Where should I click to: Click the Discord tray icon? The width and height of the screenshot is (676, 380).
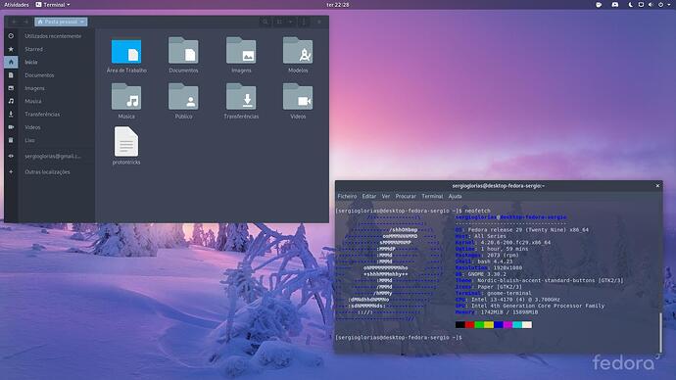tap(615, 5)
